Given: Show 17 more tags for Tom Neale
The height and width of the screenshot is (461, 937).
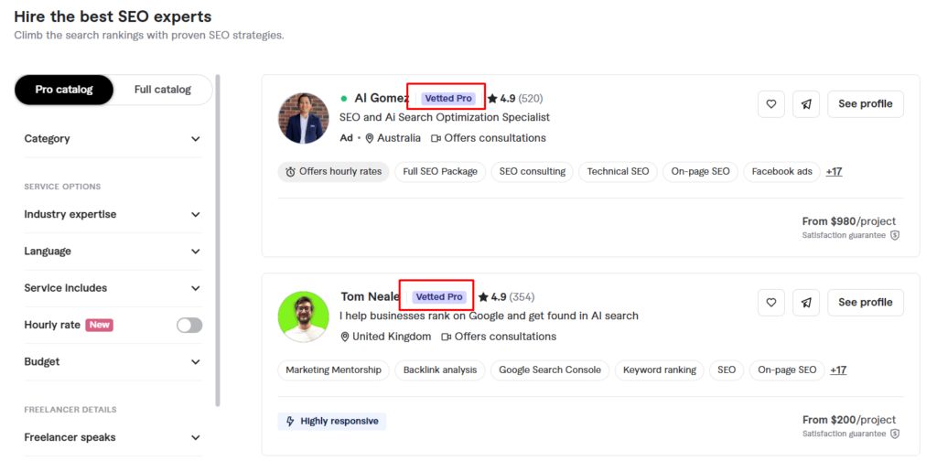Looking at the screenshot, I should pos(838,370).
